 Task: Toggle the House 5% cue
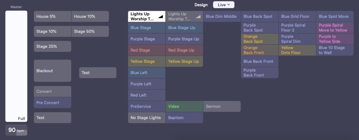click(x=52, y=16)
